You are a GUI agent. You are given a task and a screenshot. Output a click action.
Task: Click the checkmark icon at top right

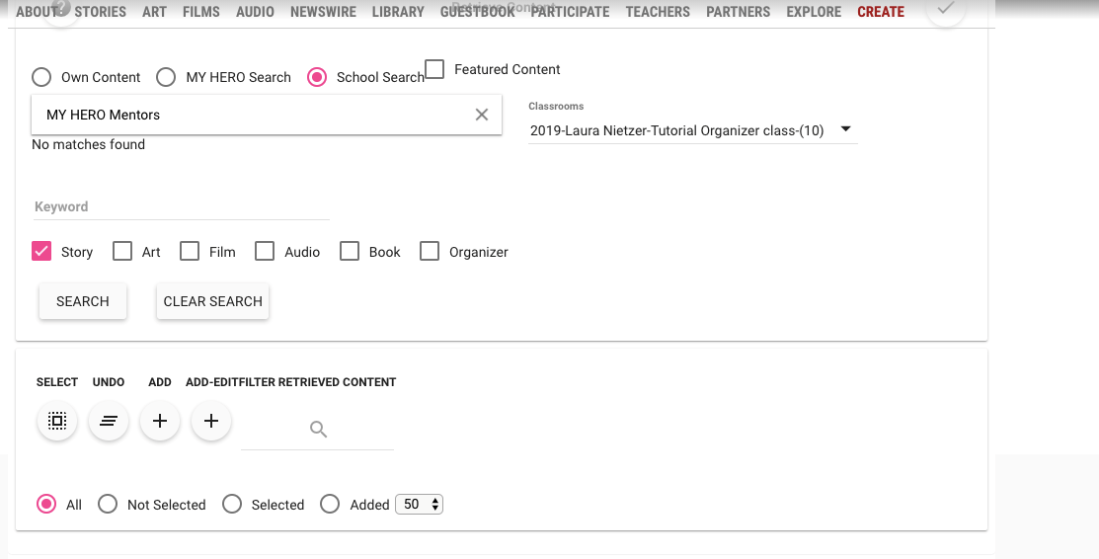(946, 9)
